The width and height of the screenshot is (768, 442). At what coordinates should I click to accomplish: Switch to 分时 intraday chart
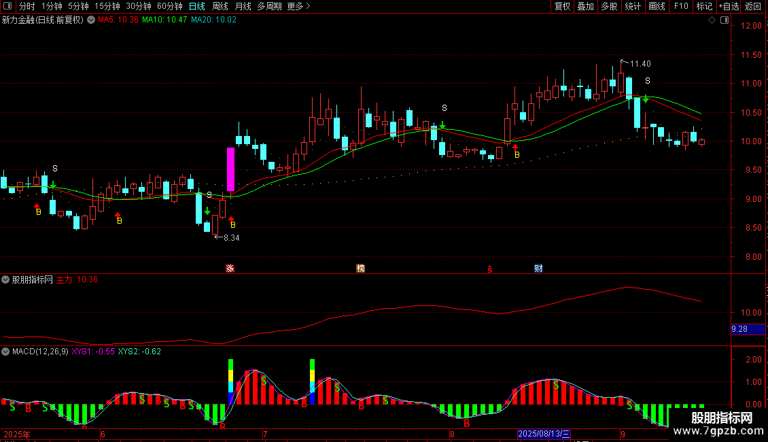27,6
